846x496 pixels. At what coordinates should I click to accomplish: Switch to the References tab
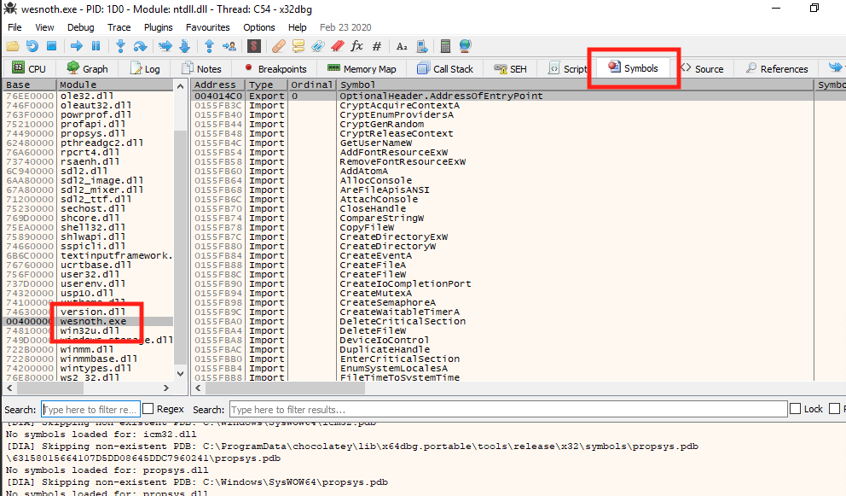pos(777,68)
